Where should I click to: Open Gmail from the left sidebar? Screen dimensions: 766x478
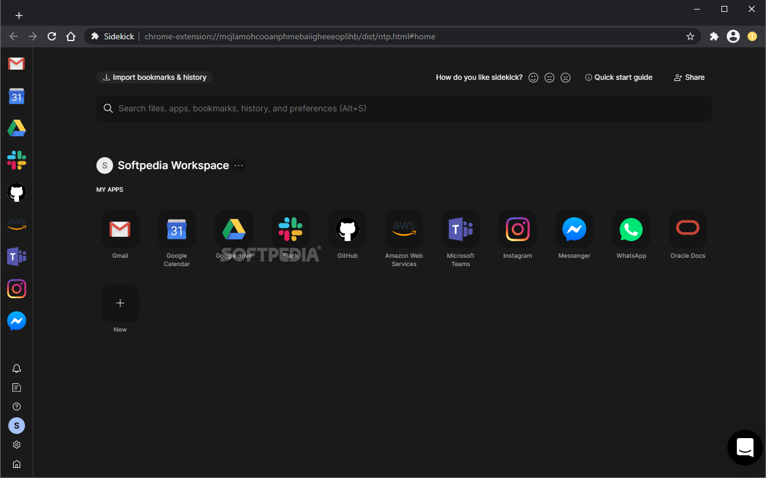[17, 64]
